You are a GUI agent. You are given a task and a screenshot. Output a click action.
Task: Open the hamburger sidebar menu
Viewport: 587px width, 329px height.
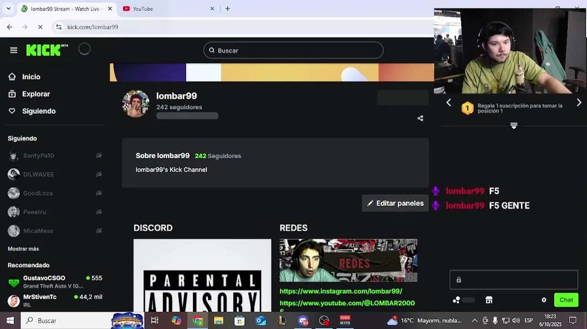tap(14, 50)
